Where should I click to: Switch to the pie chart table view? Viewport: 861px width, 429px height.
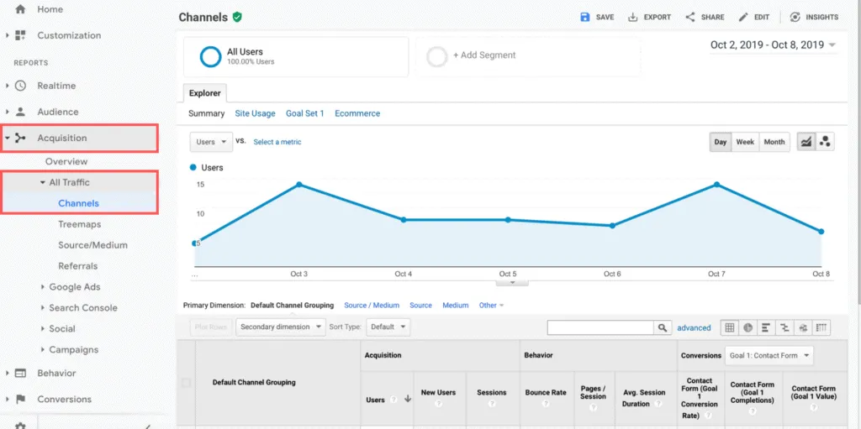pyautogui.click(x=747, y=327)
